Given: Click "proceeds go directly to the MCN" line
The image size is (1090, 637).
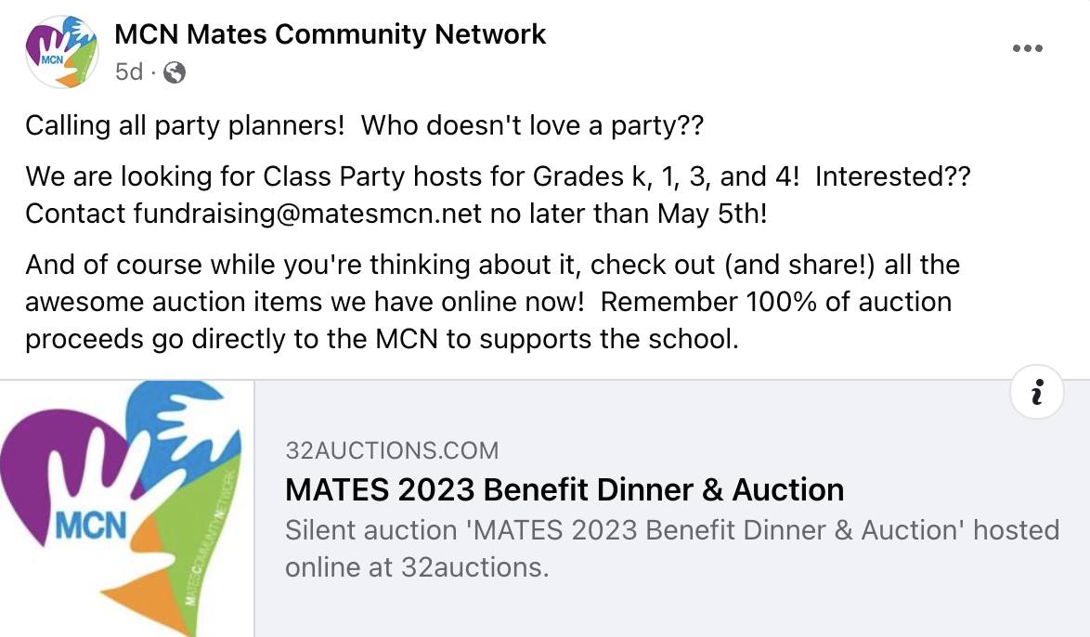Looking at the screenshot, I should [232, 339].
